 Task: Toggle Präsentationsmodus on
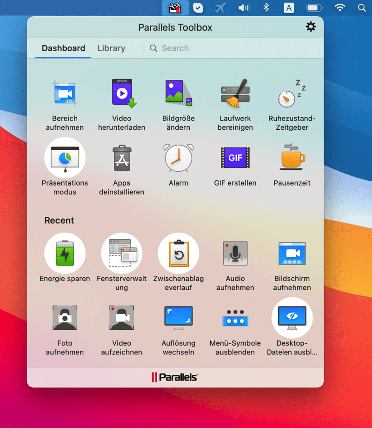coord(65,158)
